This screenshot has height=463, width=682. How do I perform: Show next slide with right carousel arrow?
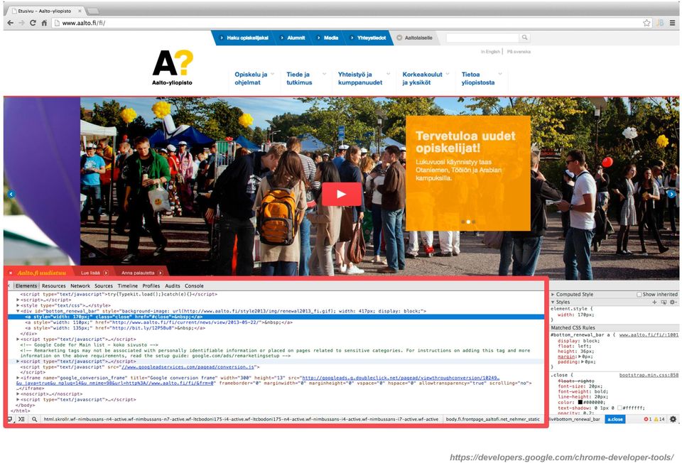click(671, 194)
